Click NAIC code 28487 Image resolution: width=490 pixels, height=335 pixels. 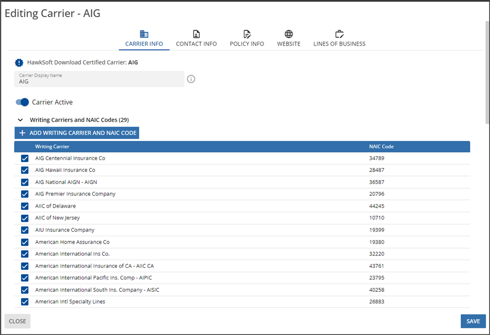[376, 170]
